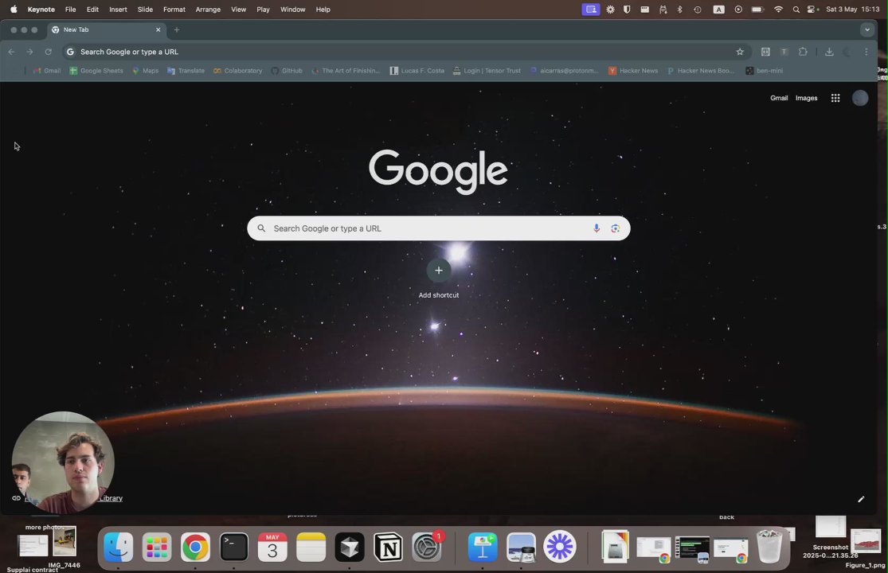Image resolution: width=888 pixels, height=573 pixels.
Task: Open the Keynote app menu
Action: pyautogui.click(x=41, y=9)
